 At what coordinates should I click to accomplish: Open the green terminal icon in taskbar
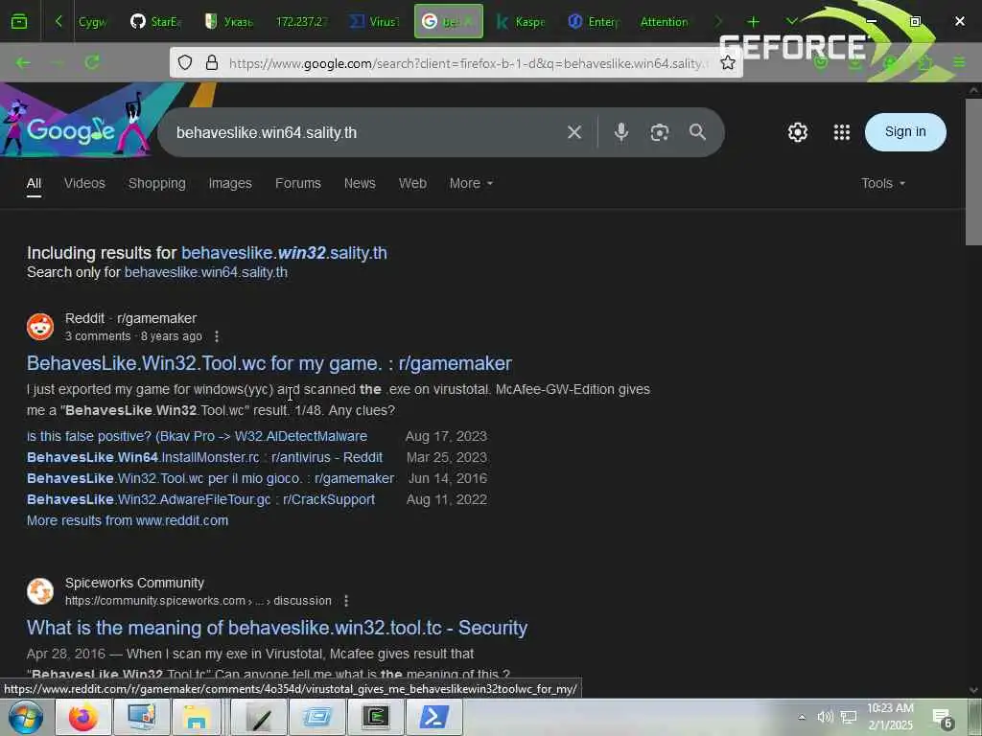coord(376,717)
